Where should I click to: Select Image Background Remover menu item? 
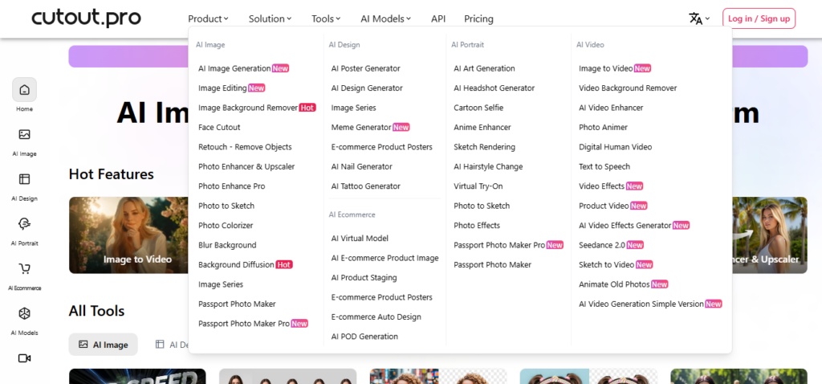click(247, 108)
